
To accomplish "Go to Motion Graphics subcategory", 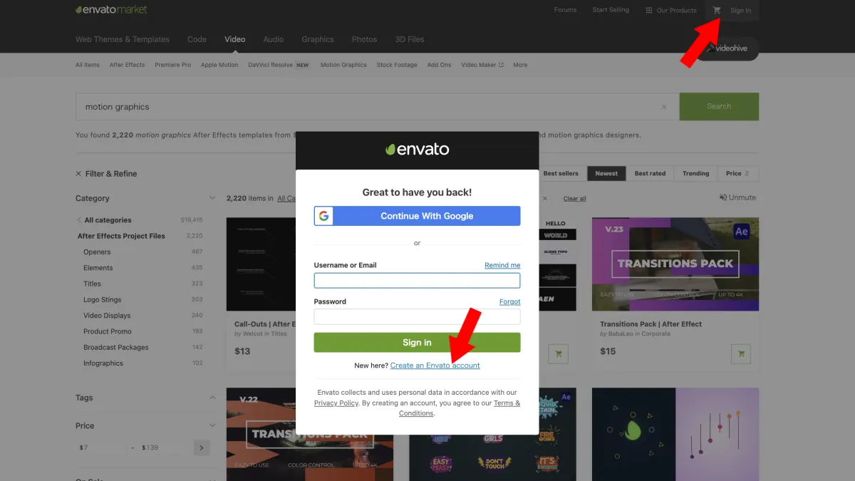I will 343,65.
